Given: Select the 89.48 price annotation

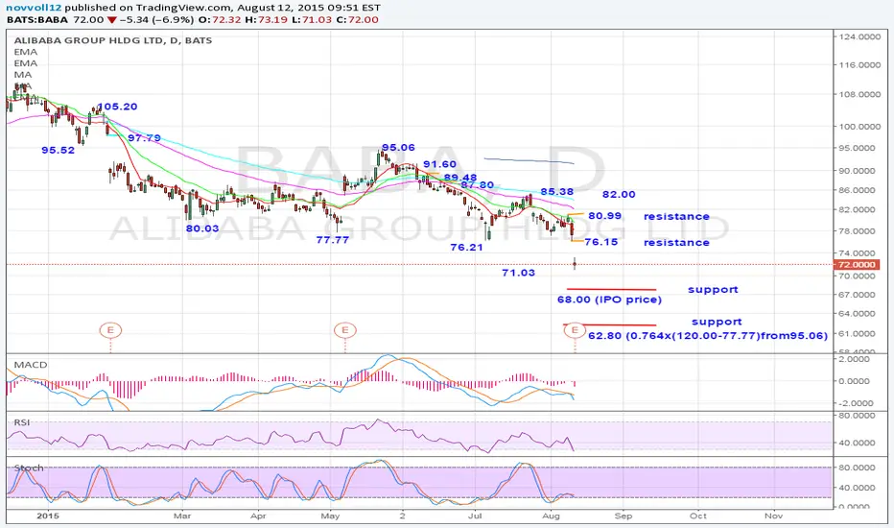Looking at the screenshot, I should (x=460, y=178).
